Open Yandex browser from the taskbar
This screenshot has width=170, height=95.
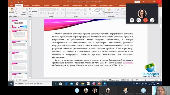pyautogui.click(x=77, y=84)
